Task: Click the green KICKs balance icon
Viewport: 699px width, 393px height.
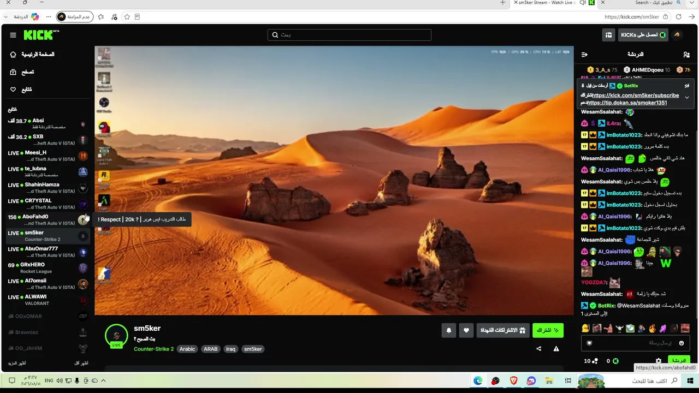Action: coord(615,361)
